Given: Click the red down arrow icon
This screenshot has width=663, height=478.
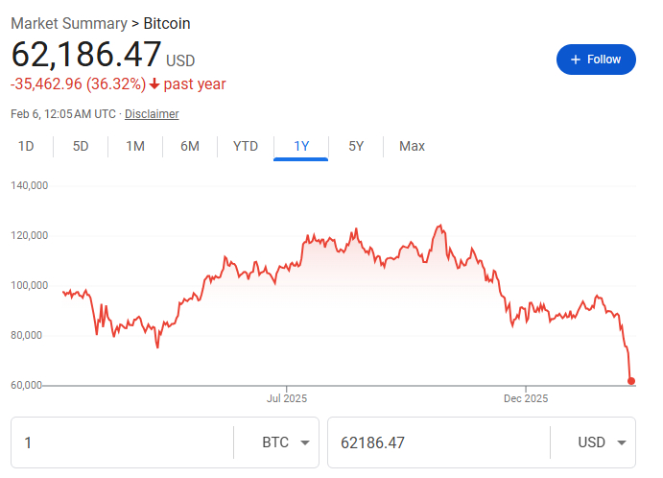Looking at the screenshot, I should tap(154, 84).
